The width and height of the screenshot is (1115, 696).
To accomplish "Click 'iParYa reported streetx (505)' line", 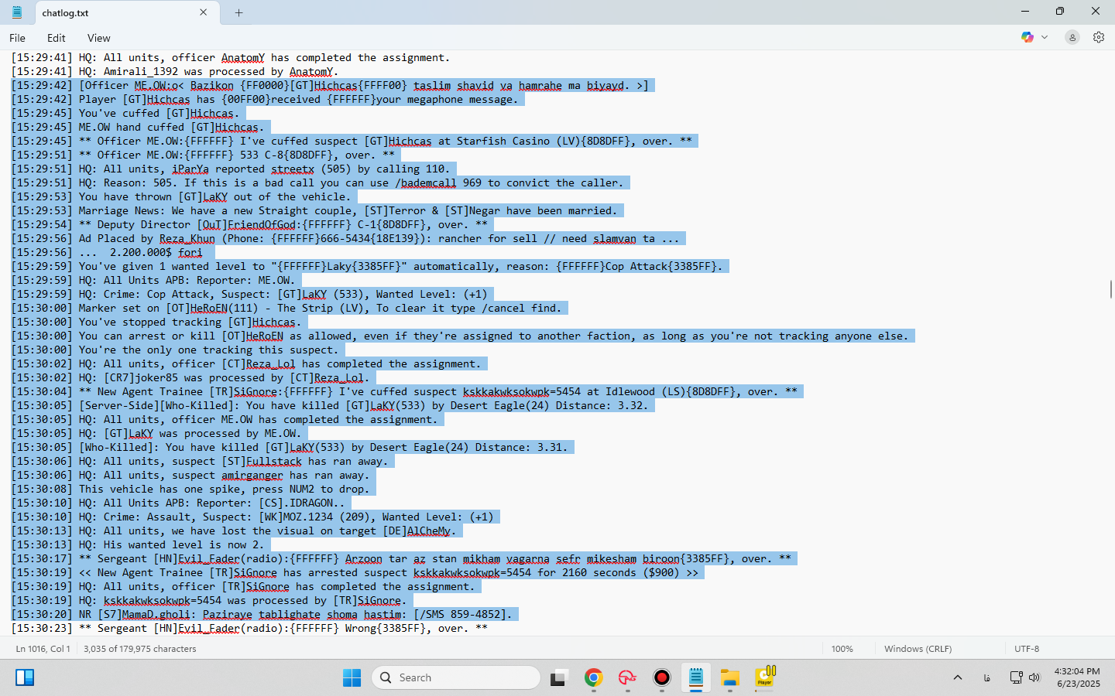I will point(231,169).
